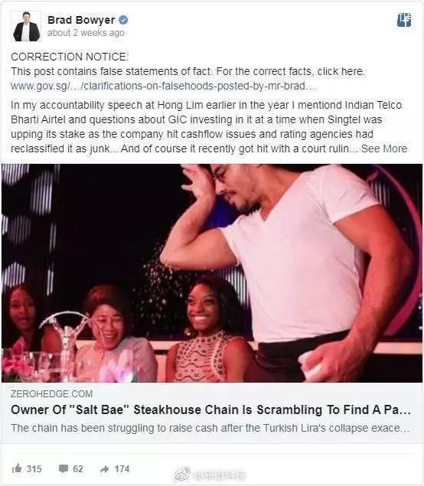Open the 62 comments count
The width and height of the screenshot is (424, 486).
click(x=78, y=468)
